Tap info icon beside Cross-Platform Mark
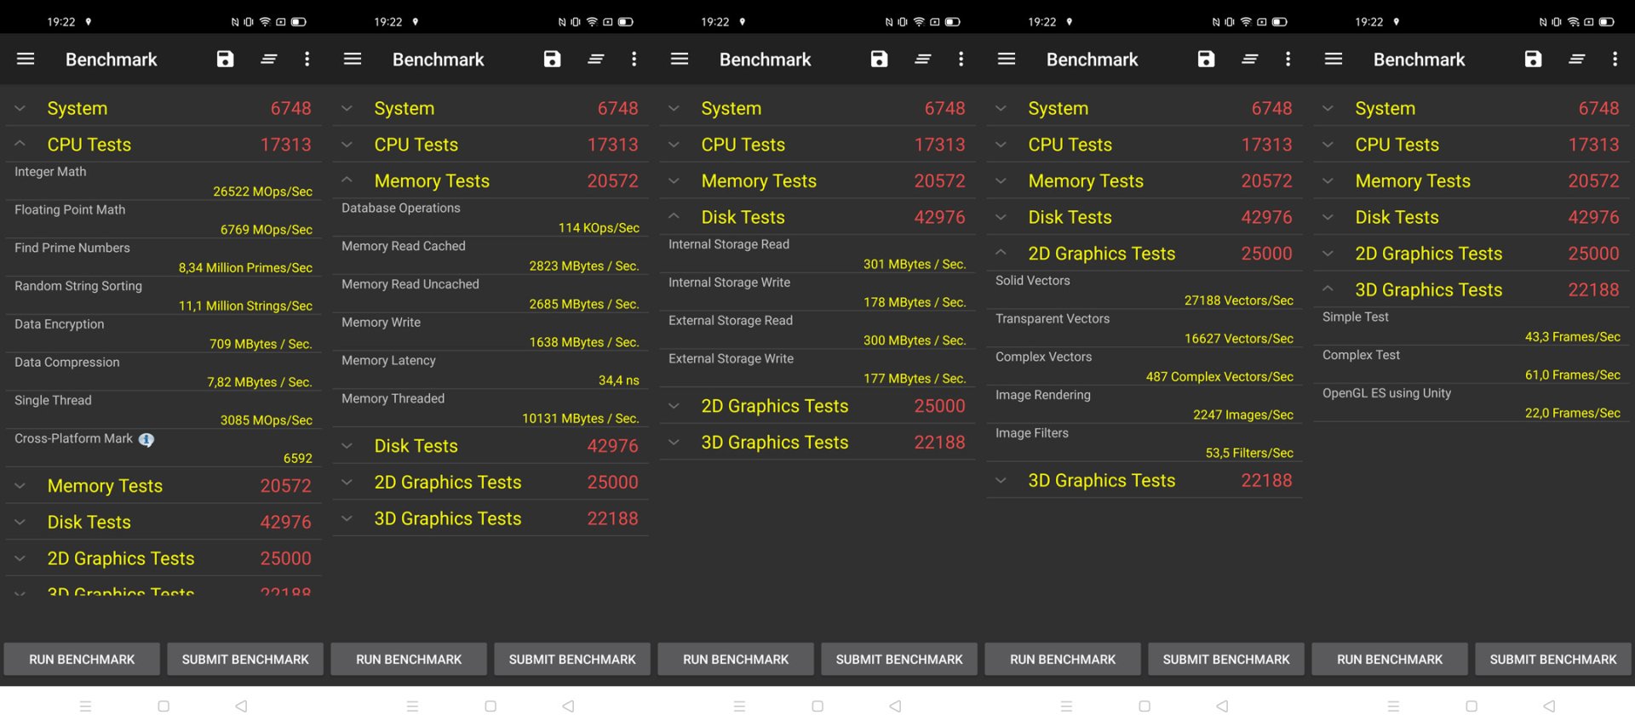The image size is (1635, 726). (x=146, y=439)
